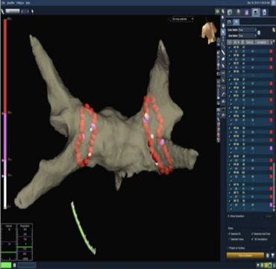Open the colorful map panel icon
The image size is (276, 269).
coord(247,13)
